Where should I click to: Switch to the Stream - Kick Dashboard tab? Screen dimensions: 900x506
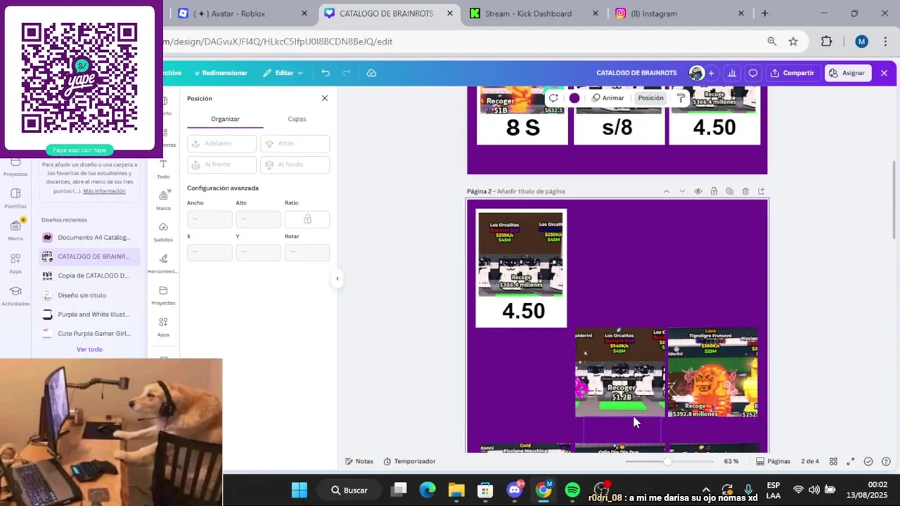click(x=529, y=13)
